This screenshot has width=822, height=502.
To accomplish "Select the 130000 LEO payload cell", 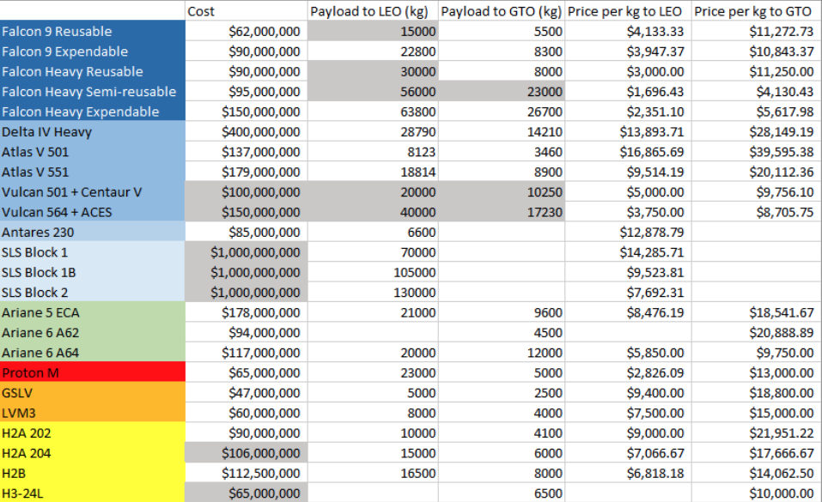I will tap(373, 293).
